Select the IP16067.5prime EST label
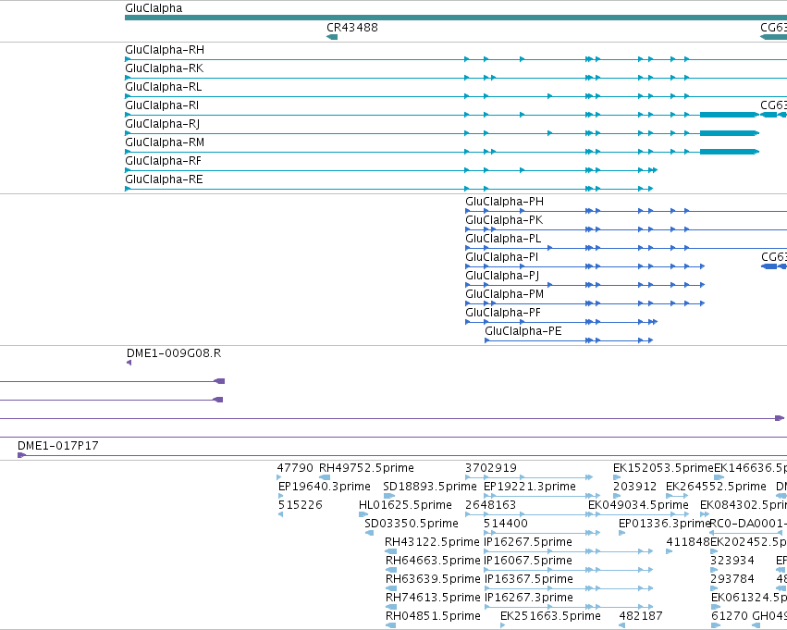787x630 pixels. pos(528,562)
